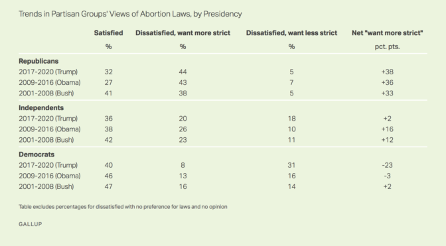Click the Independents group heading

(x=41, y=107)
